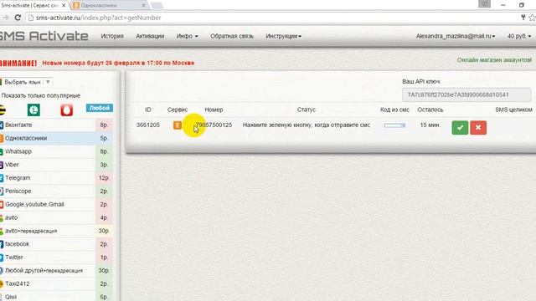Screen dimensions: 536x301
Task: Switch to Sms-activate browser tab
Action: (x=33, y=6)
